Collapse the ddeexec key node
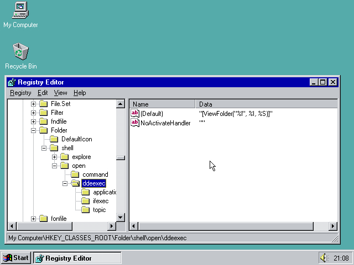This screenshot has height=265, width=354. 65,183
